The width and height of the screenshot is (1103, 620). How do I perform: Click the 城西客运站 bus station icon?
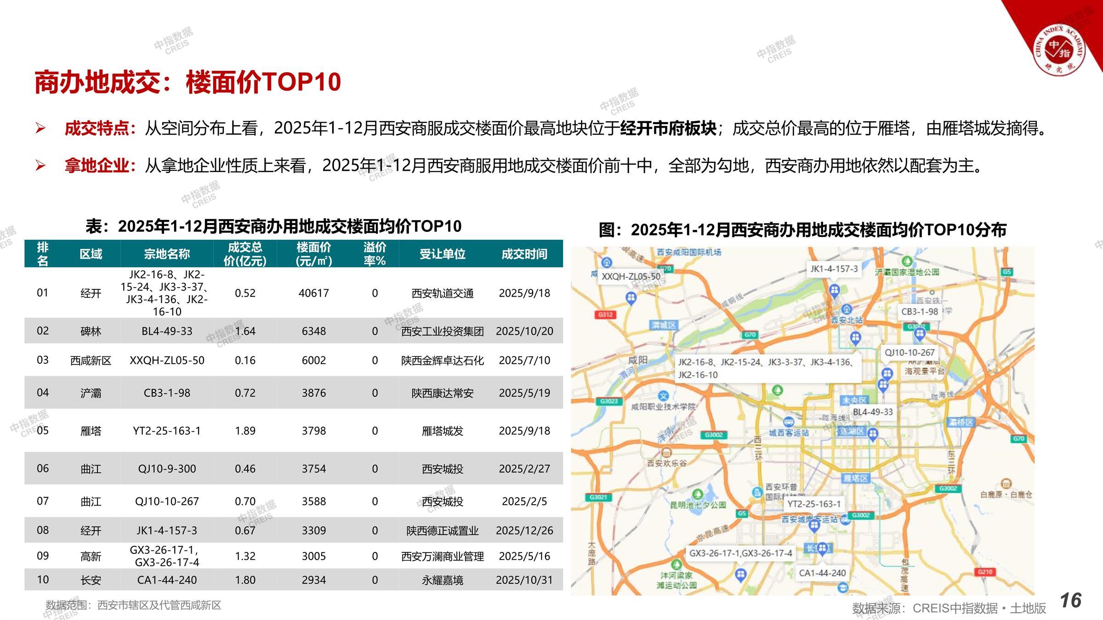788,422
